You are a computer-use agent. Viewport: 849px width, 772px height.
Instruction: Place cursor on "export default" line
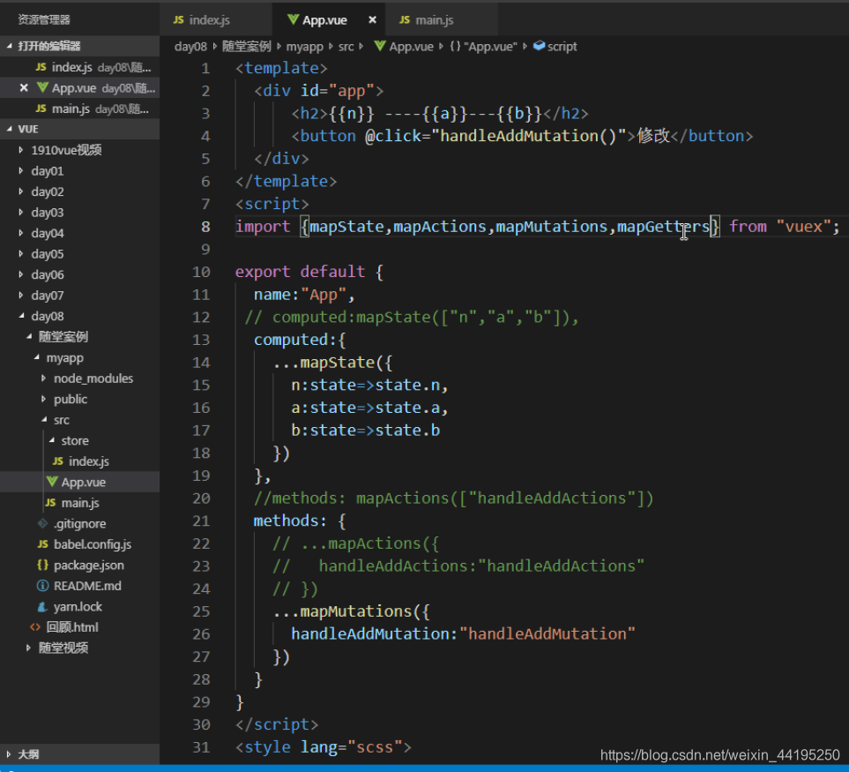[x=309, y=272]
